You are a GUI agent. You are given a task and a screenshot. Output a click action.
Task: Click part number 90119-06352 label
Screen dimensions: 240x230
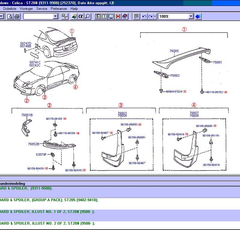(215, 92)
